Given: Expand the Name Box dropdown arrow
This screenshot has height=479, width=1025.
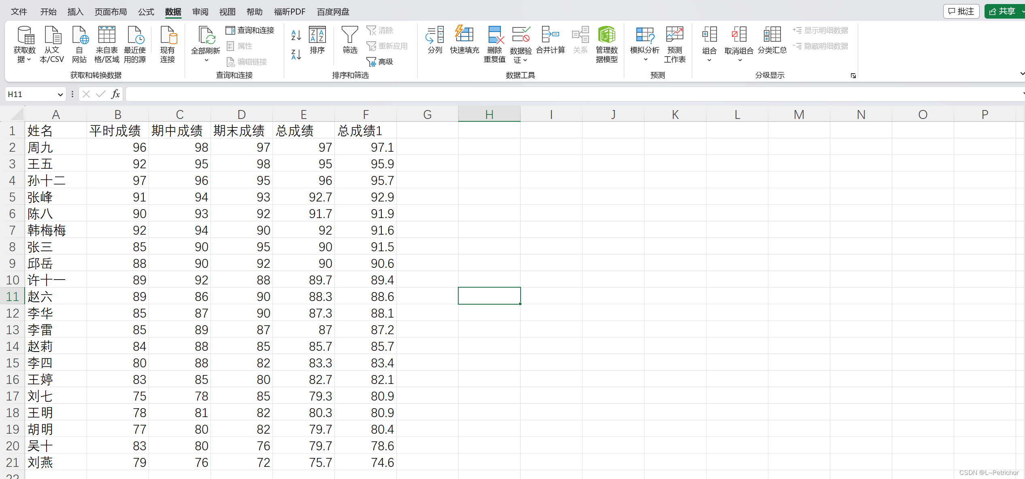Looking at the screenshot, I should (x=60, y=94).
